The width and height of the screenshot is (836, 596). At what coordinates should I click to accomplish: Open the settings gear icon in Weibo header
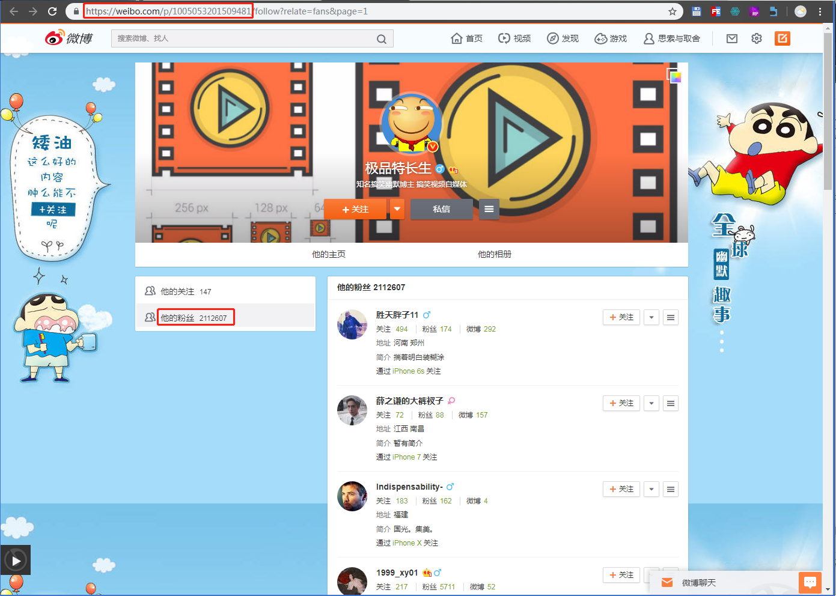click(x=757, y=38)
